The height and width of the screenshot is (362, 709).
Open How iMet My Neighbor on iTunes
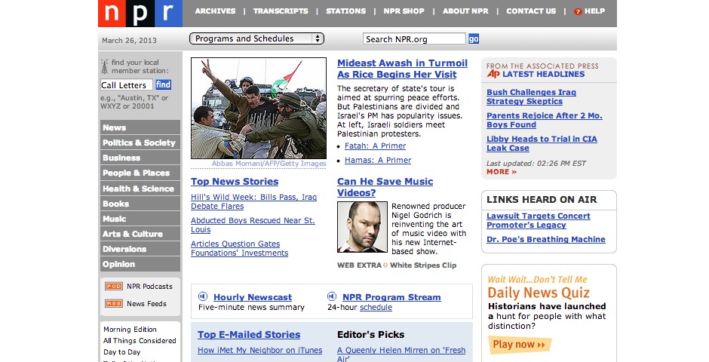(x=260, y=350)
